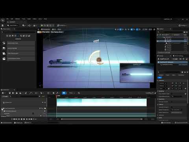The height and width of the screenshot is (142, 189).
Task: Open the Location coordinate type dropdown
Action: point(163,83)
